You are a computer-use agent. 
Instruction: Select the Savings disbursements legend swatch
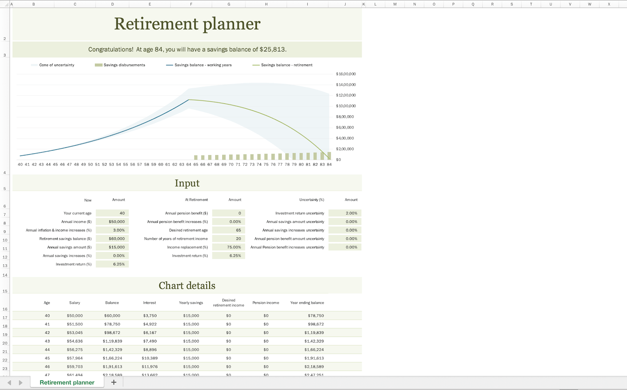pos(98,65)
